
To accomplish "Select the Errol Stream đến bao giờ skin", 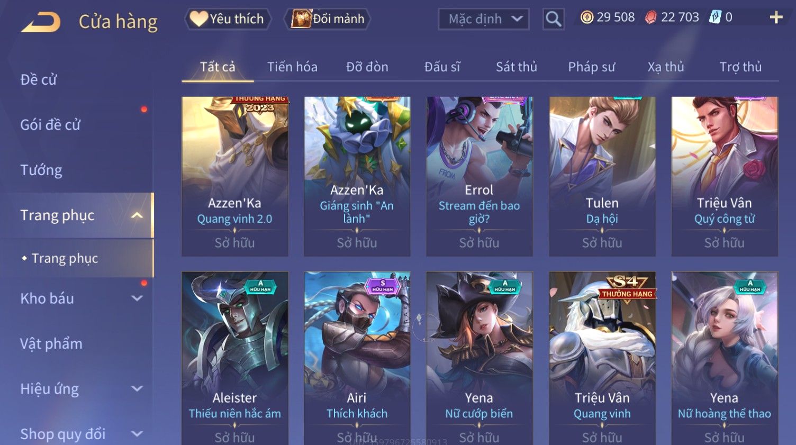I will pos(480,177).
